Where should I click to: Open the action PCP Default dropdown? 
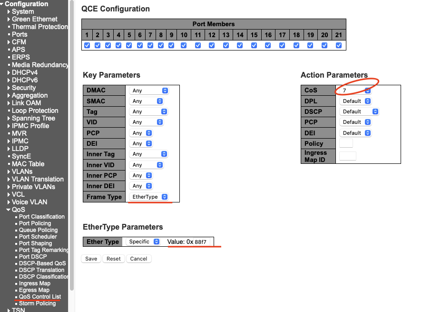355,122
